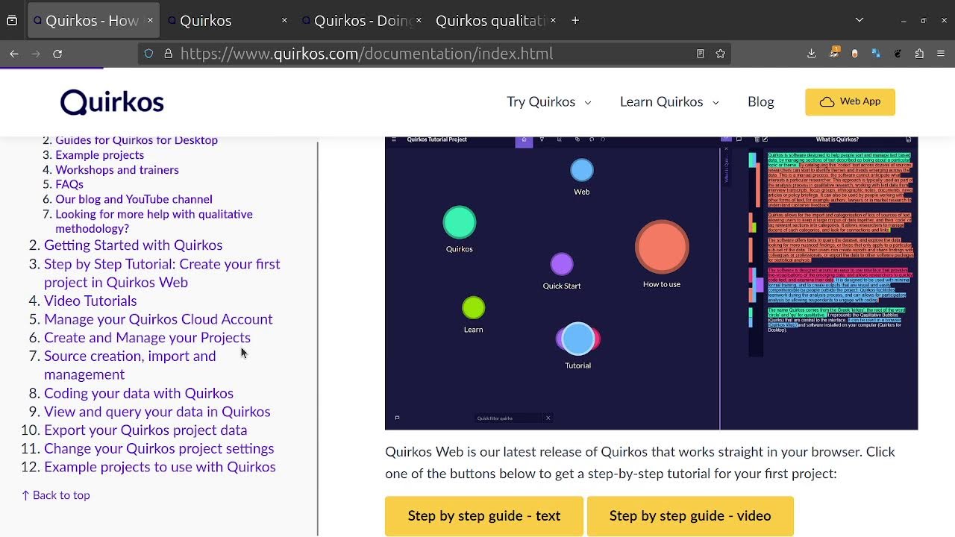Screen dimensions: 955x537
Task: List all tabs with the chevron
Action: tap(859, 20)
